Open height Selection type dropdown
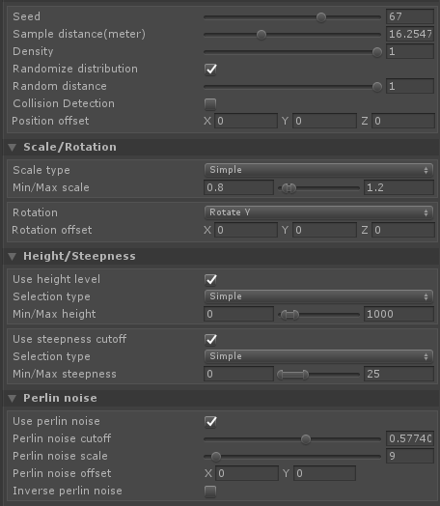Viewport: 440px width, 506px height. (x=318, y=296)
